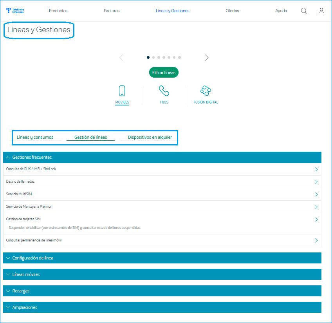Image resolution: width=332 pixels, height=323 pixels.
Task: Click the Telefónica Empresas logo
Action: 15,11
